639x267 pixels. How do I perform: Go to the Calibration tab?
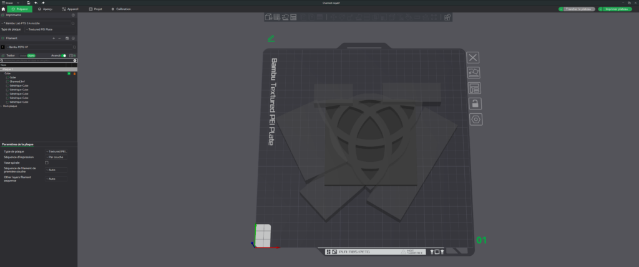(x=121, y=9)
